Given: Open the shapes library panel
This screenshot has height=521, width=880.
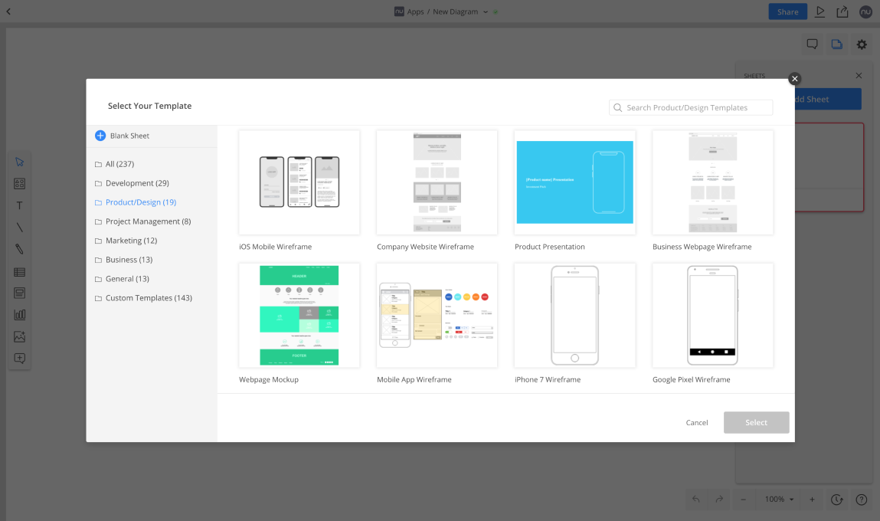Looking at the screenshot, I should point(19,183).
